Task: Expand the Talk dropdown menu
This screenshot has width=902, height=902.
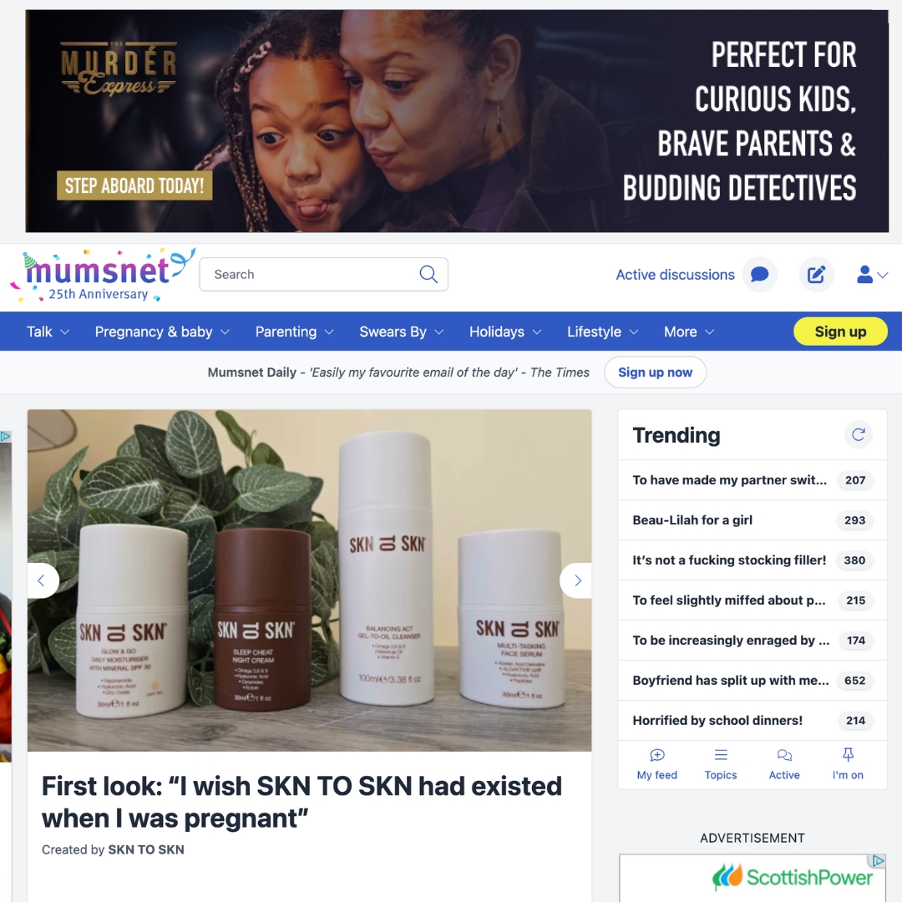Action: 48,332
